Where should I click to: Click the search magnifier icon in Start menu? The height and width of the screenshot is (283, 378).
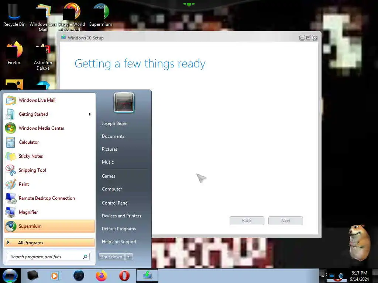pos(85,257)
